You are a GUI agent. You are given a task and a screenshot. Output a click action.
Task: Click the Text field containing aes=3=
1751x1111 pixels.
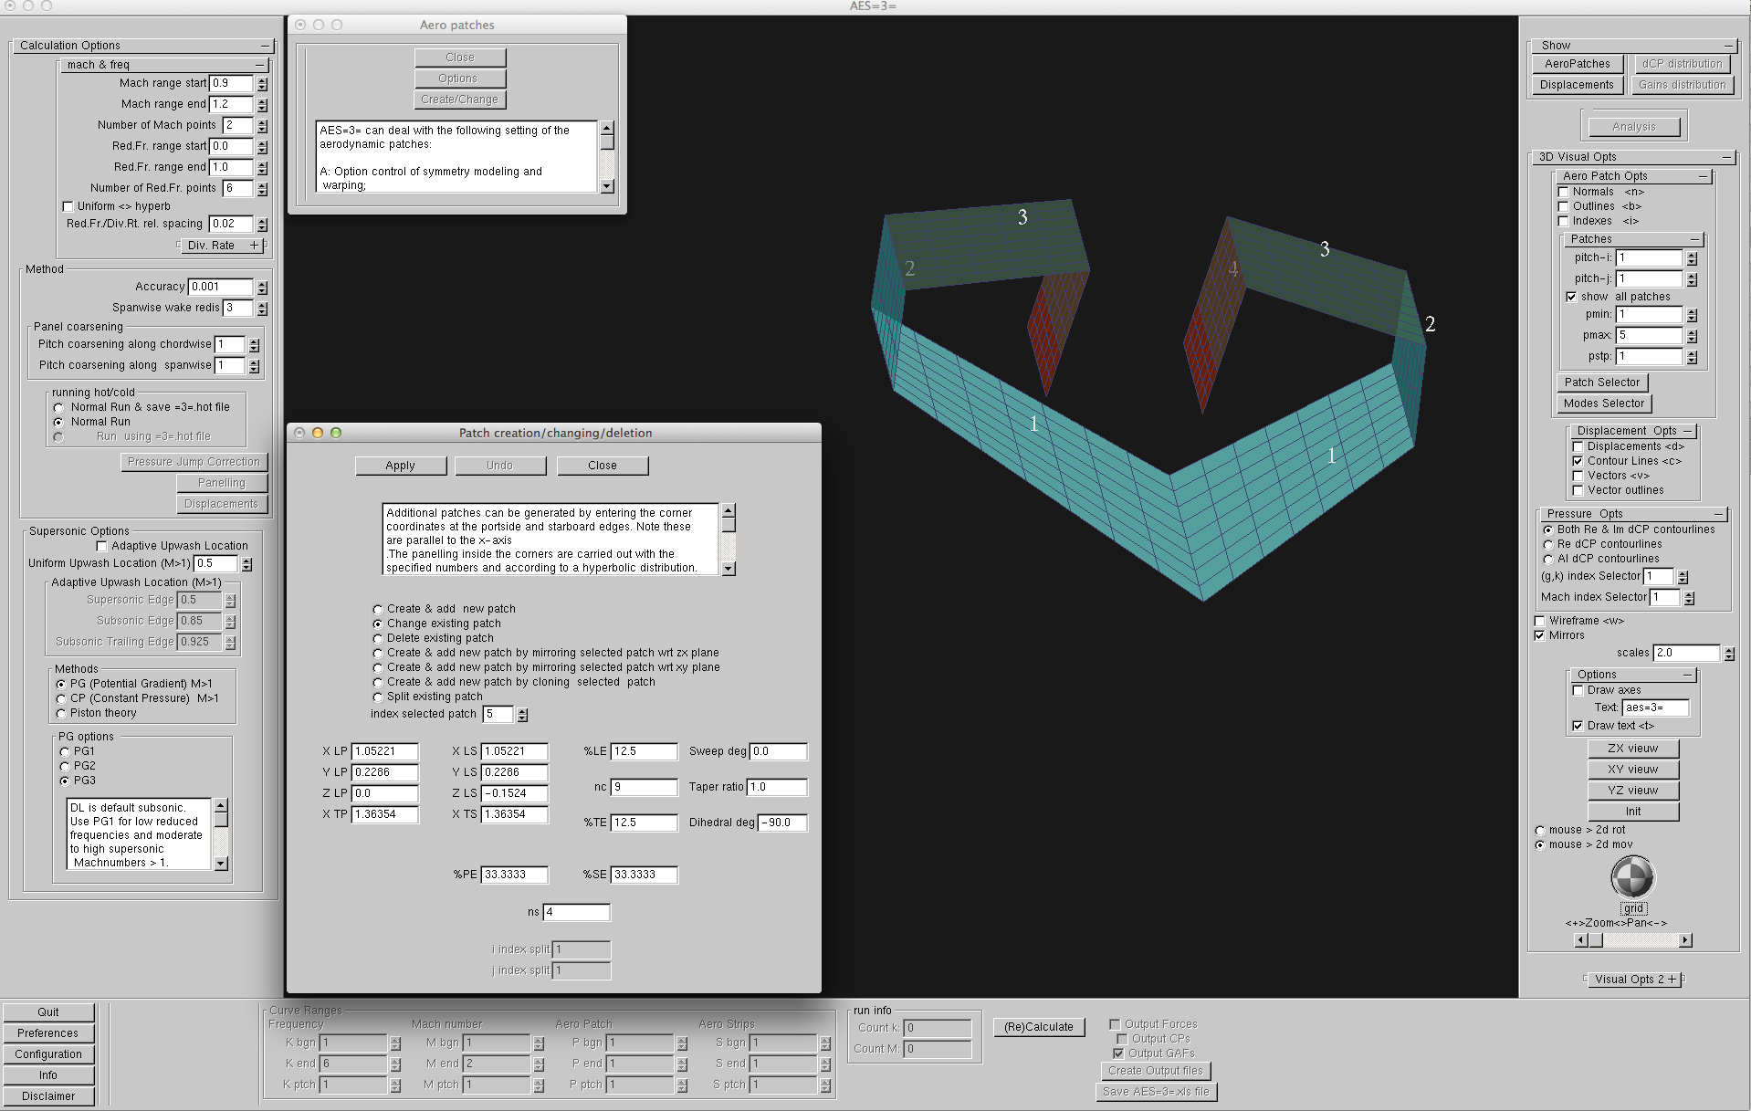(1655, 707)
